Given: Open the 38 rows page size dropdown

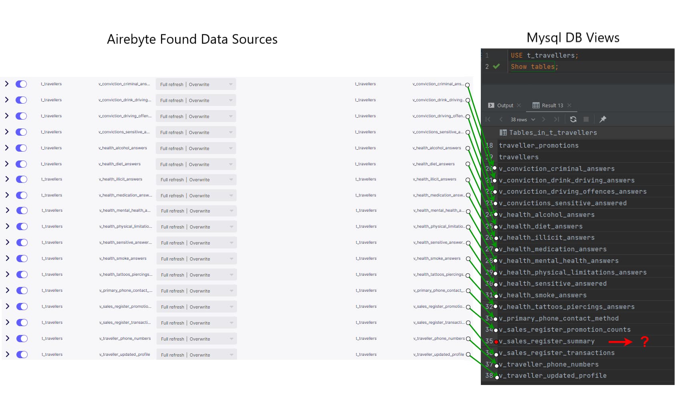Looking at the screenshot, I should [522, 119].
